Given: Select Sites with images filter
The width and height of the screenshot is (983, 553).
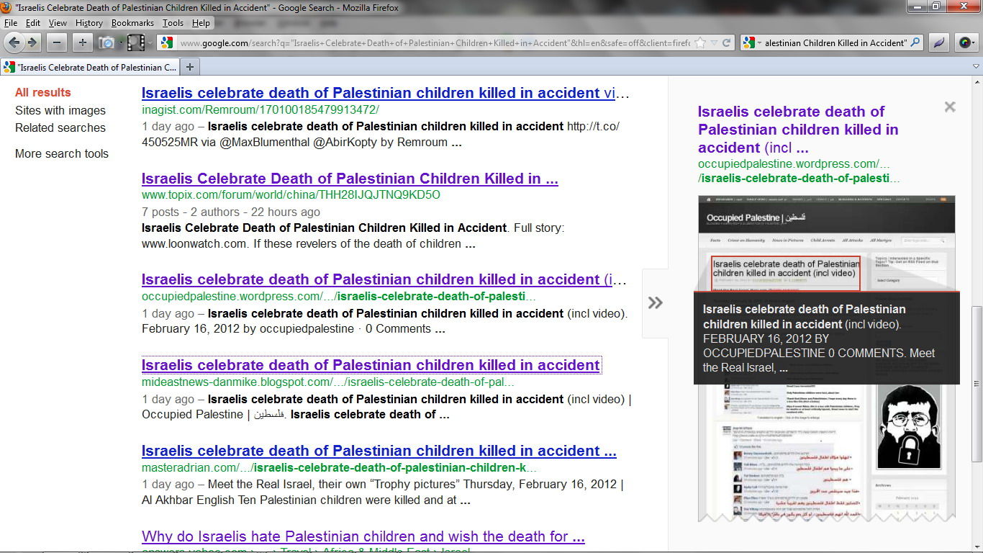Looking at the screenshot, I should point(60,110).
